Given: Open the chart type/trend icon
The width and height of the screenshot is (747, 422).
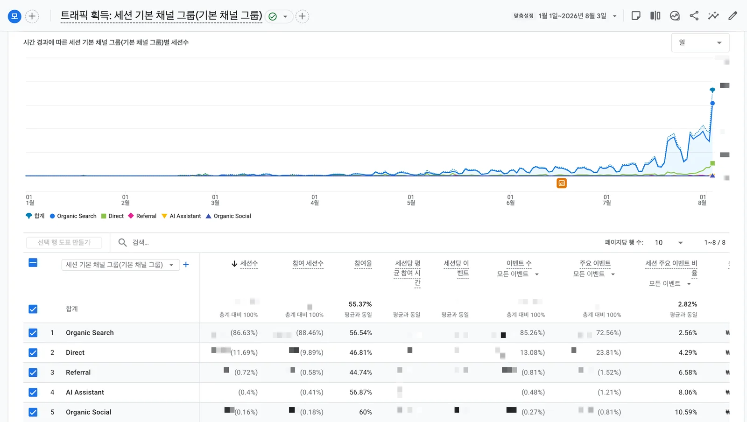Looking at the screenshot, I should (675, 16).
